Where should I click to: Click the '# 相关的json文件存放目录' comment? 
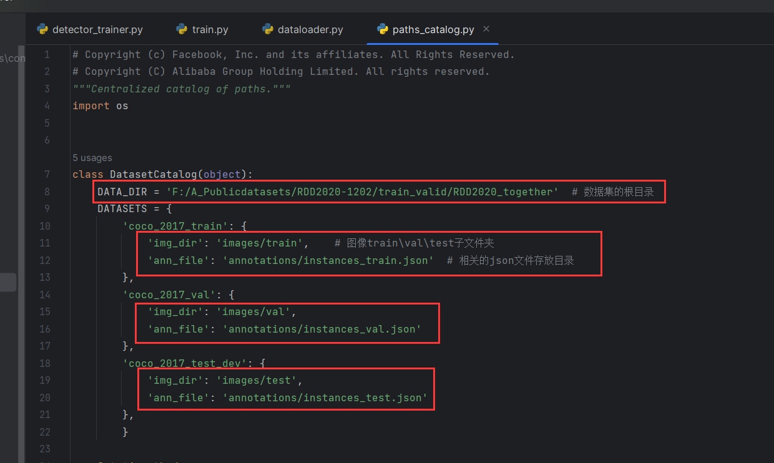click(x=511, y=260)
